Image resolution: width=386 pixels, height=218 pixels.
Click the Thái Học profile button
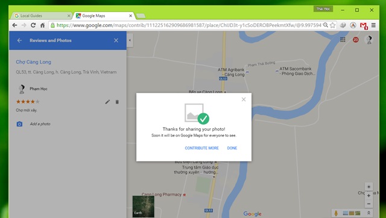[x=323, y=9]
